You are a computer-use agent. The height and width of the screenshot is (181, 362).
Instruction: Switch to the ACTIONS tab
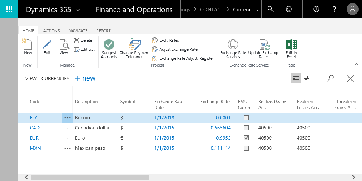coord(52,31)
